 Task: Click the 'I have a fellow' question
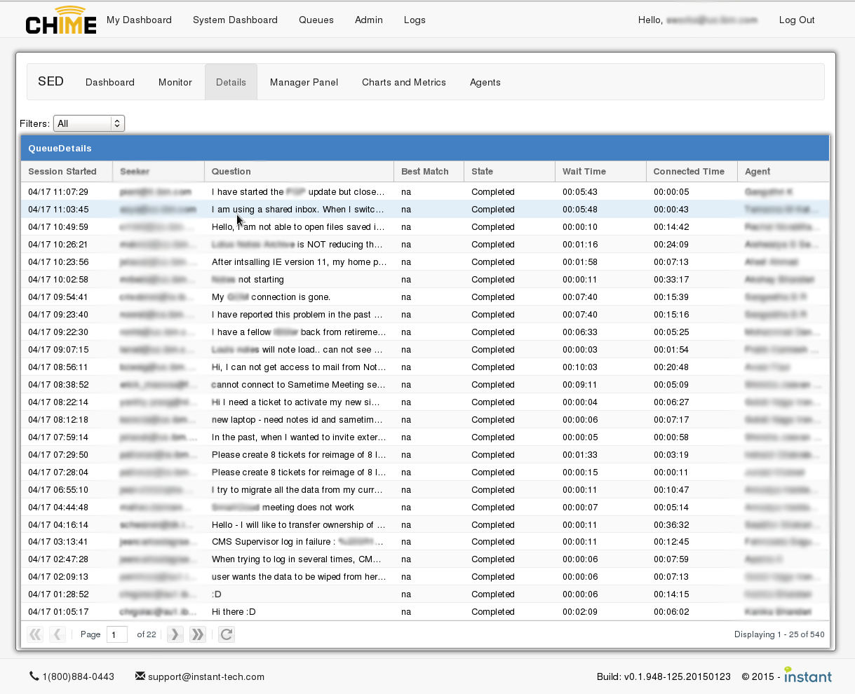pos(299,332)
